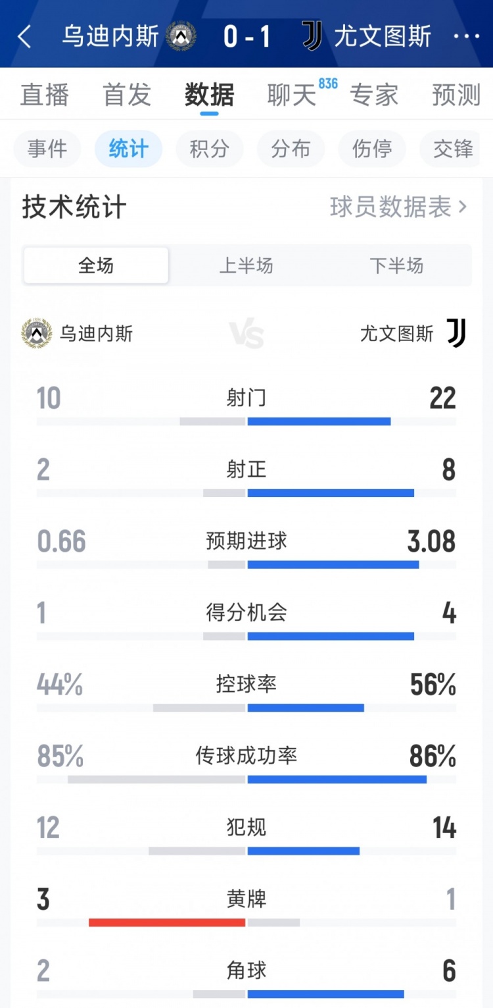Tap the Juventus logo in header
The height and width of the screenshot is (1008, 493).
coord(312,36)
